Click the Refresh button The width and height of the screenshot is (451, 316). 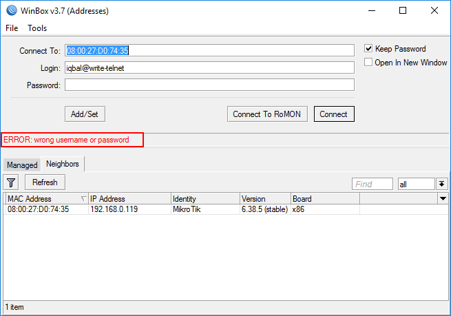pyautogui.click(x=45, y=182)
